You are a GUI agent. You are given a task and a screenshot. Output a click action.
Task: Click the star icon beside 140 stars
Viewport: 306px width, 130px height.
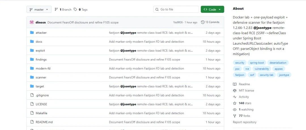coord(235,103)
